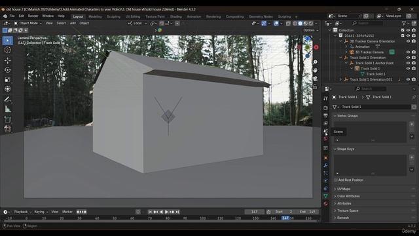Add a new vertex group plus button

coord(412,125)
